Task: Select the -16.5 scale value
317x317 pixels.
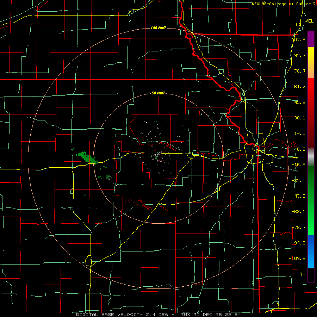Action: [x=298, y=165]
